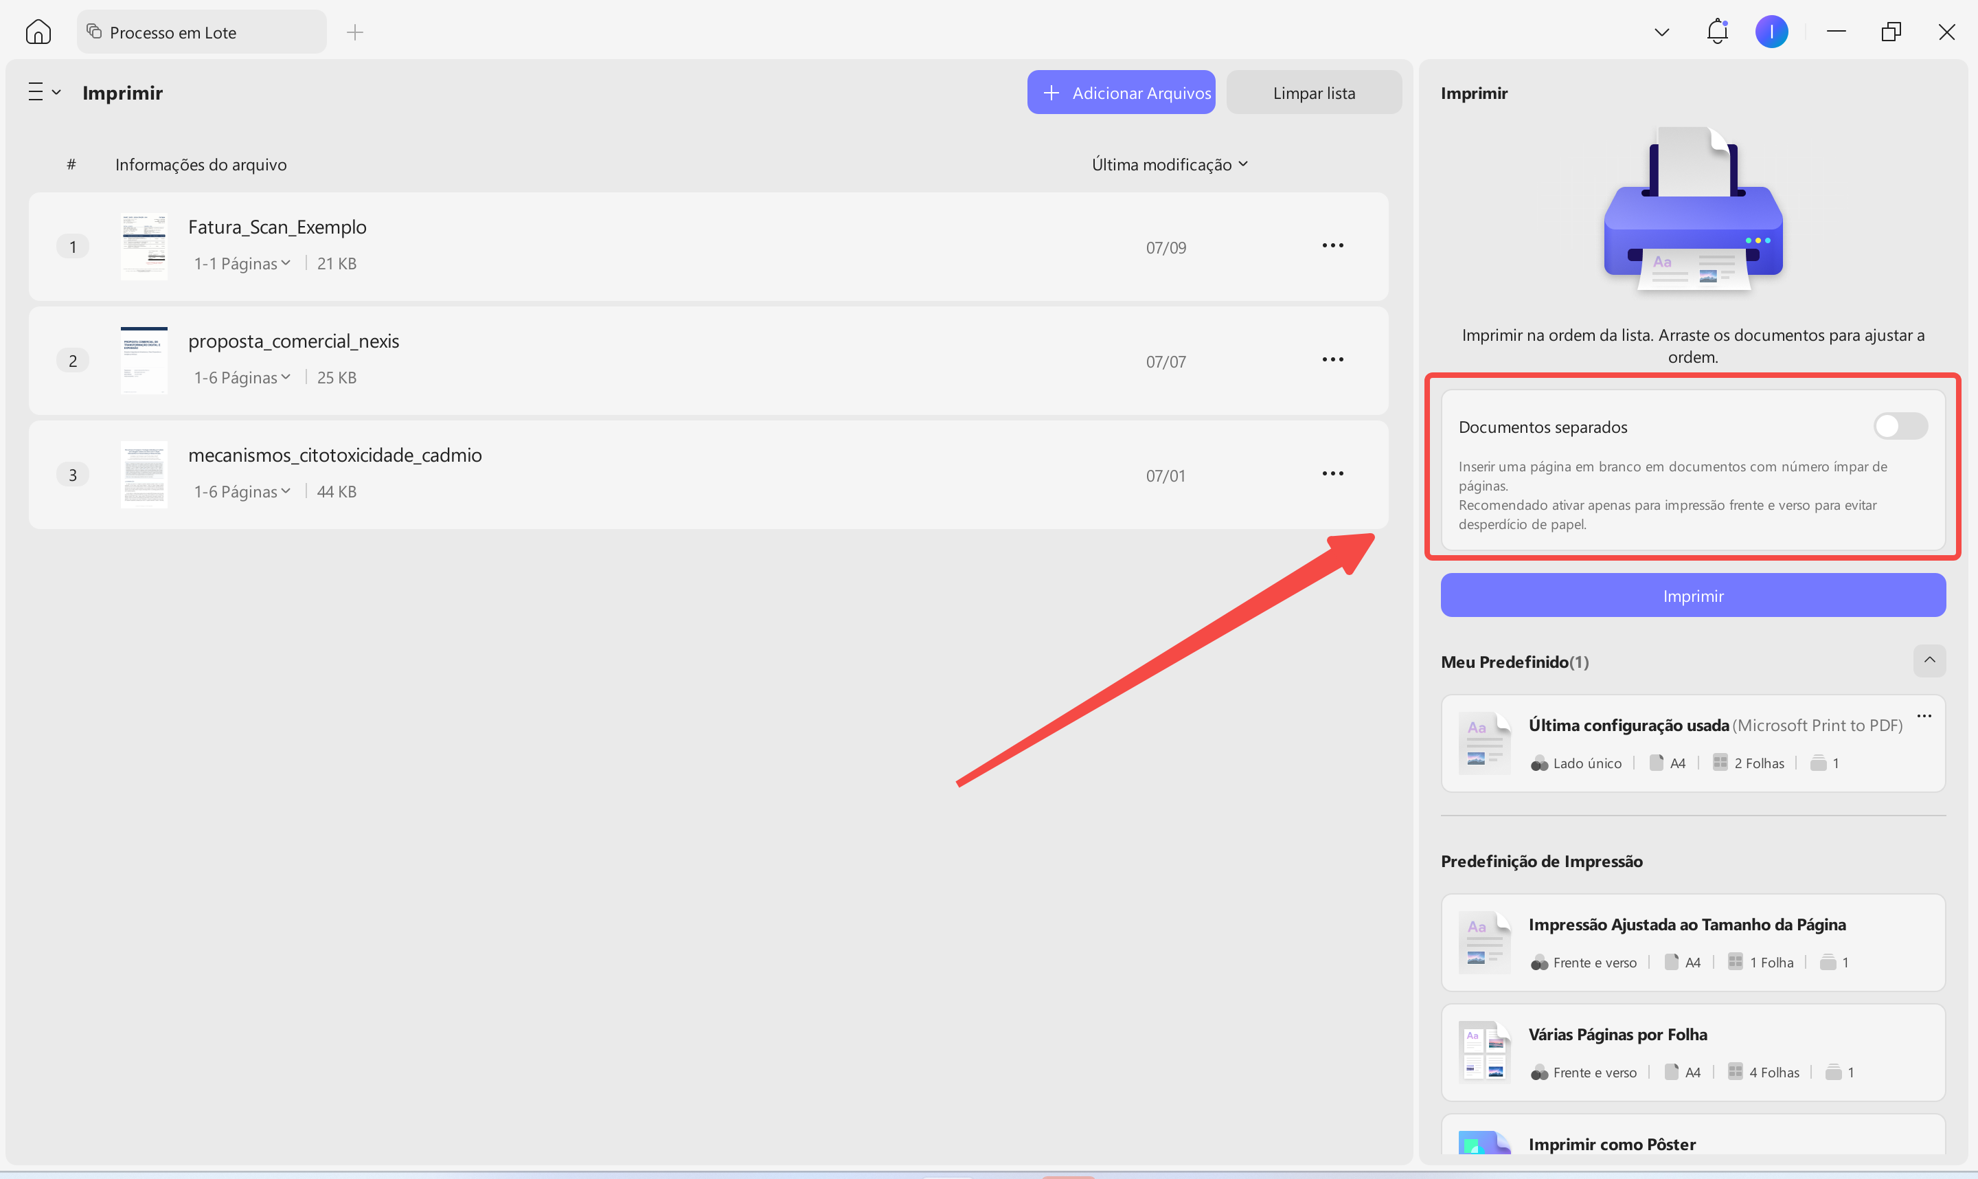Open more options for mecanismos_citotoxicidade_cadmio

(x=1332, y=473)
